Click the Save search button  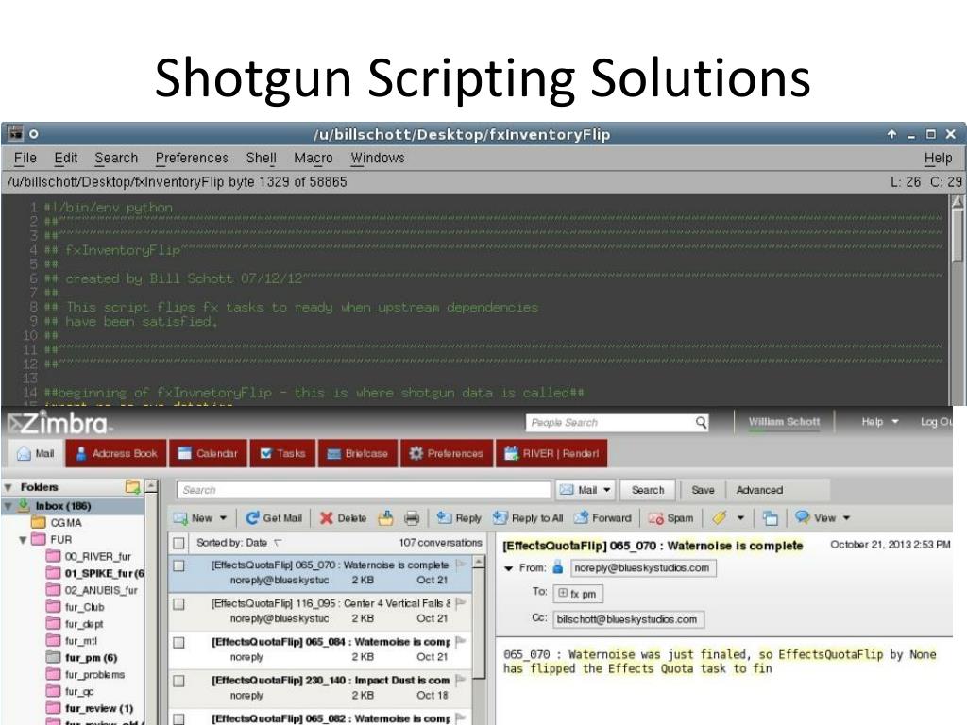coord(703,490)
